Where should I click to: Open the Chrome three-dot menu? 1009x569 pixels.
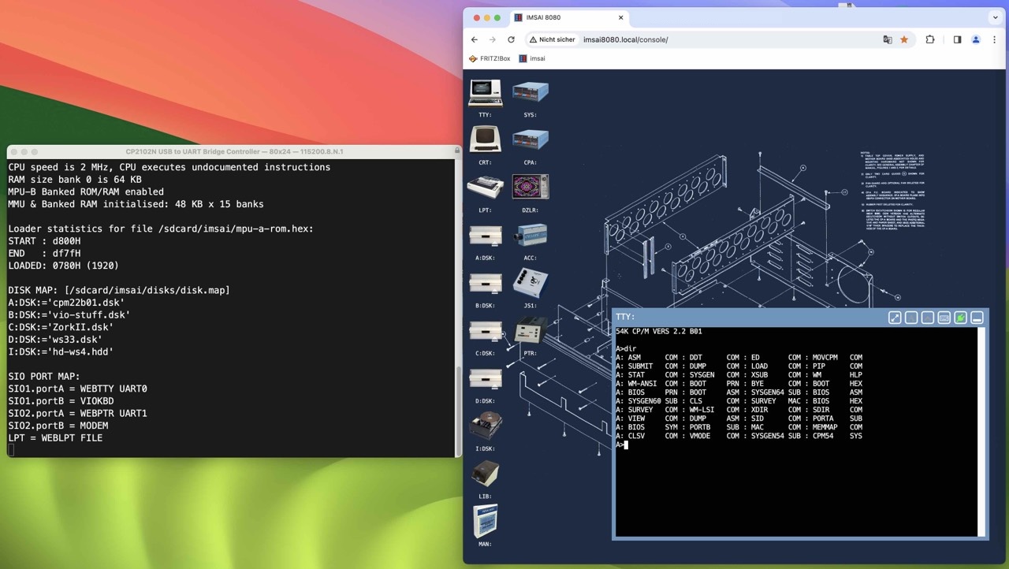tap(995, 39)
